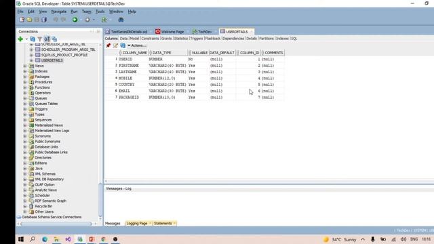Switch to the Welcome Page tab
The width and height of the screenshot is (434, 244).
tap(172, 32)
